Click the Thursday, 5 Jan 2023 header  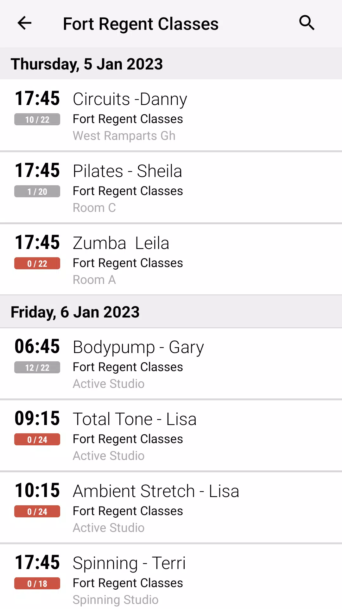click(171, 64)
